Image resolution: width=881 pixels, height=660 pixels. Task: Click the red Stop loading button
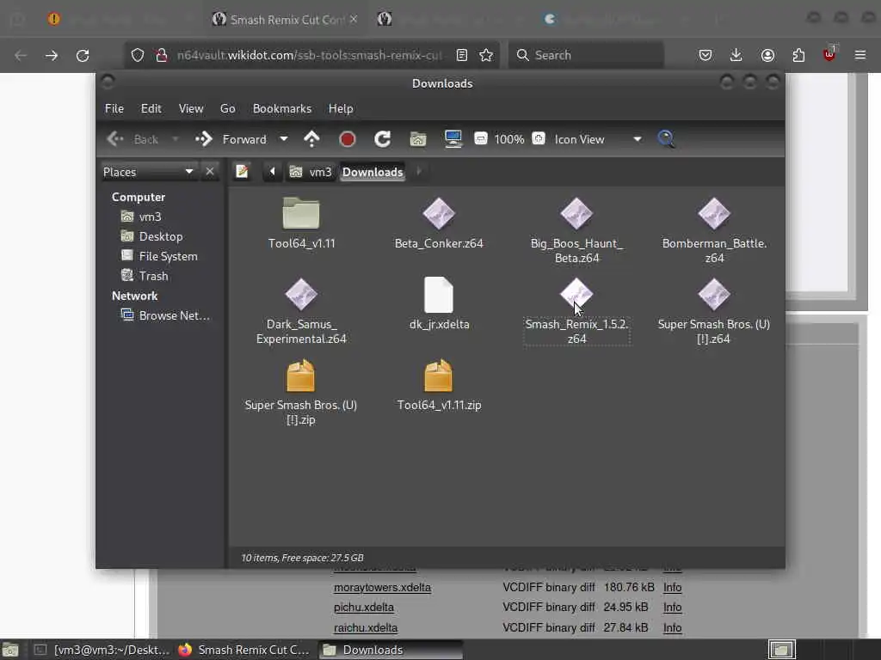(x=348, y=139)
